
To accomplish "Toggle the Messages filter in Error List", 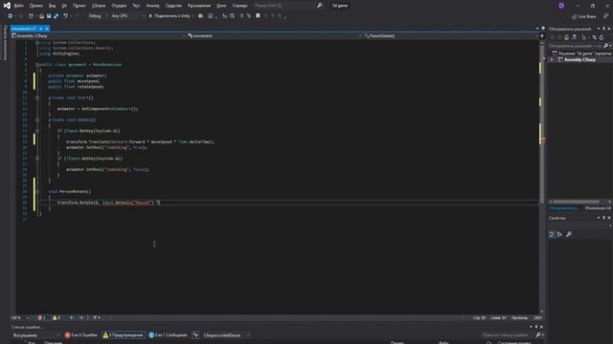I will (x=168, y=335).
